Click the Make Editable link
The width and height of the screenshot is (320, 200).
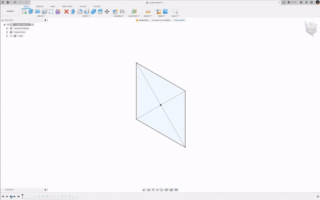179,20
